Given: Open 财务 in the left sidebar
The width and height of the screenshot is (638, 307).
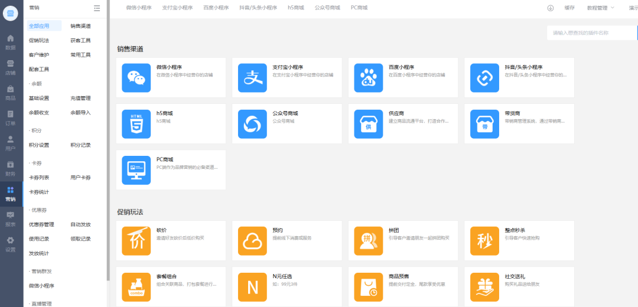Looking at the screenshot, I should pyautogui.click(x=11, y=168).
